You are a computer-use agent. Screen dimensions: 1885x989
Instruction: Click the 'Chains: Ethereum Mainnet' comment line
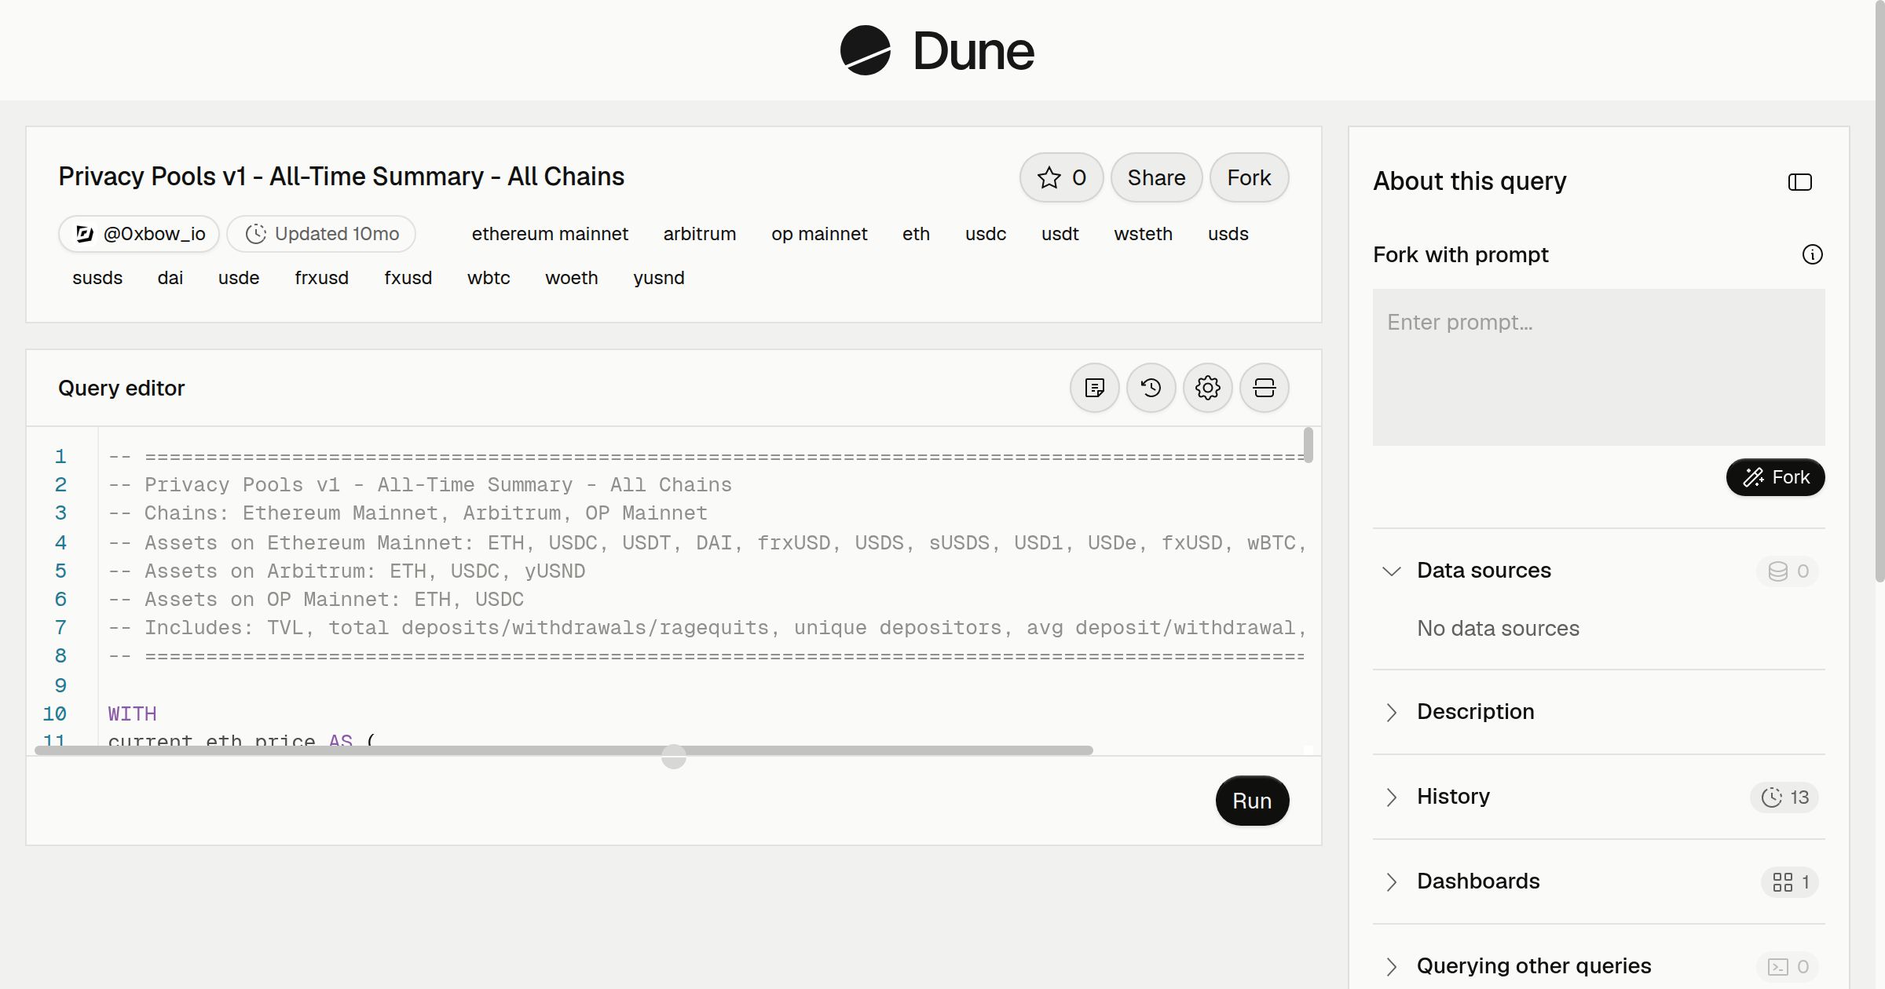(408, 513)
